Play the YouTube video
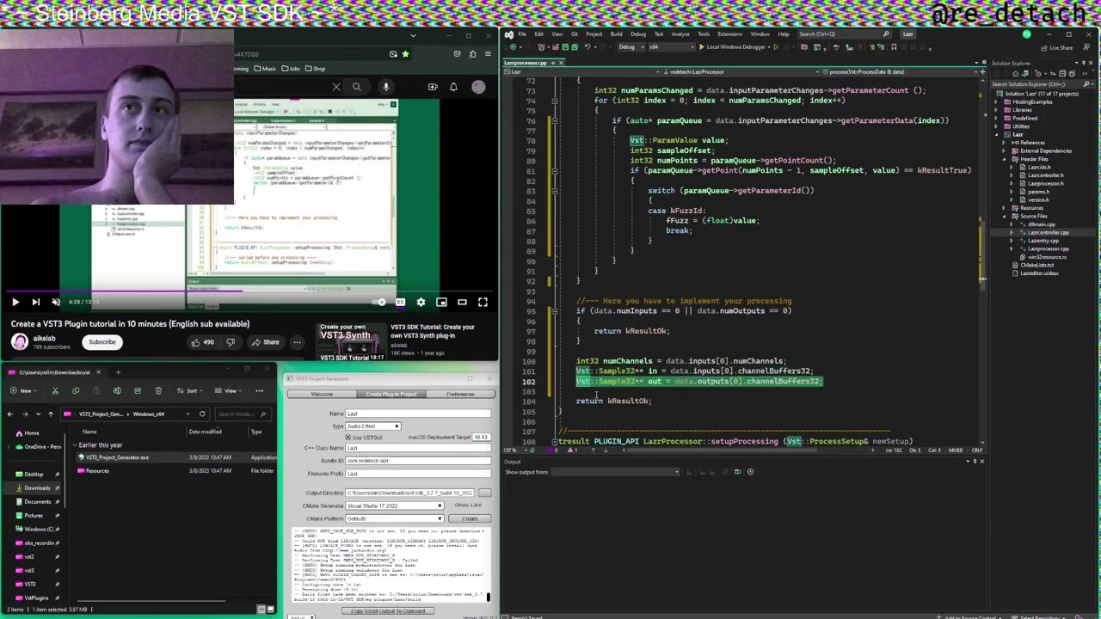 click(15, 302)
